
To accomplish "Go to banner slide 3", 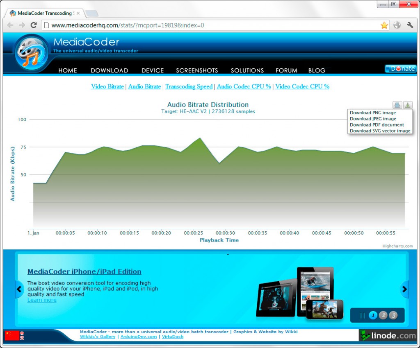I will click(x=393, y=315).
